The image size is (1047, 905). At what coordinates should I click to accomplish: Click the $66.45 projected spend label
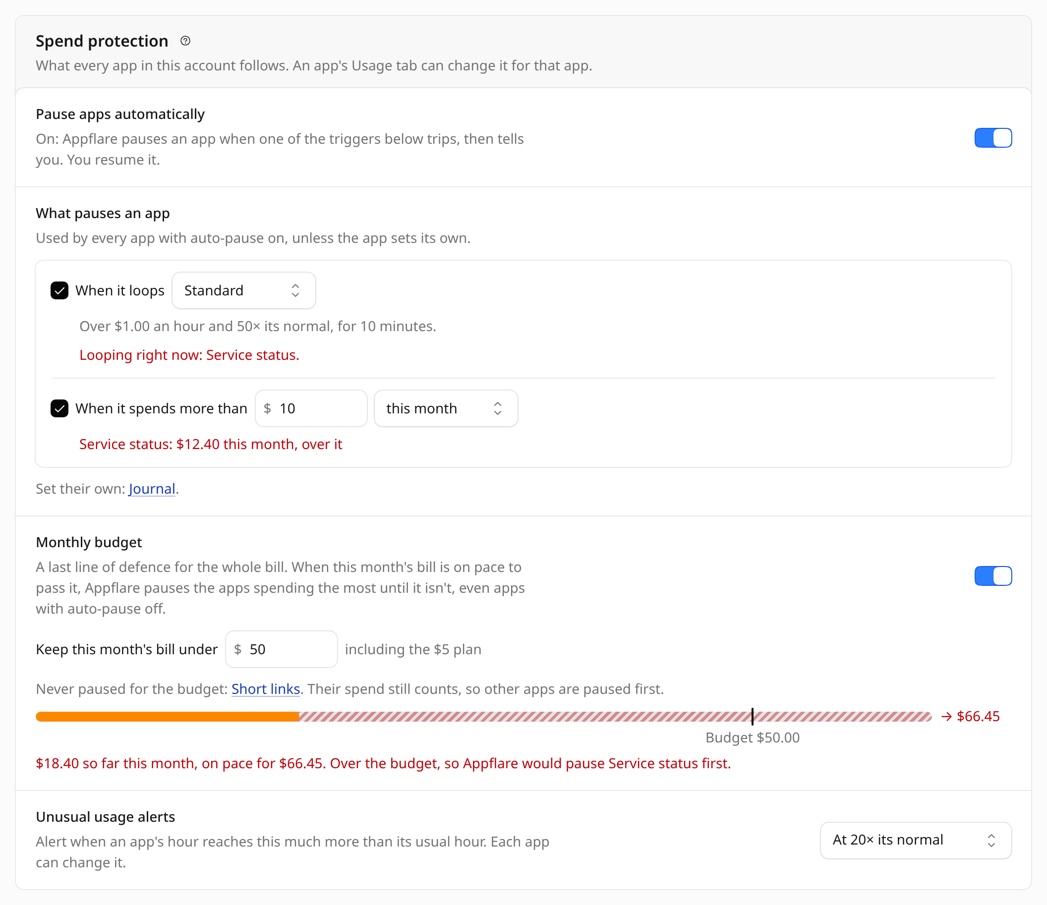point(970,716)
